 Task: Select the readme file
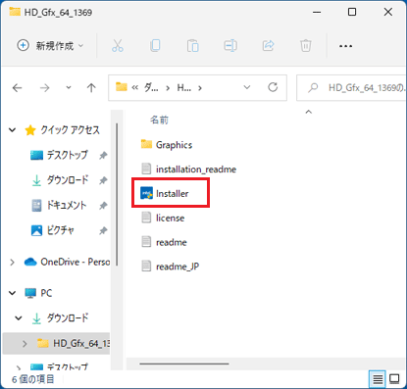tap(164, 242)
